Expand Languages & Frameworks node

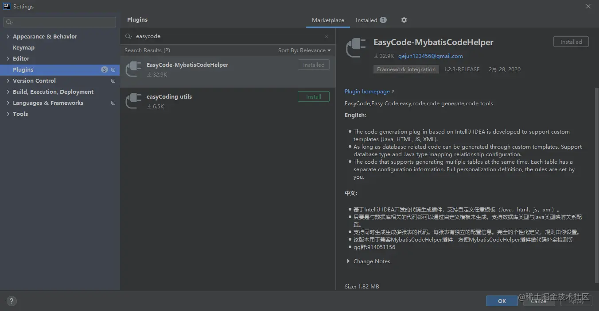coord(8,103)
